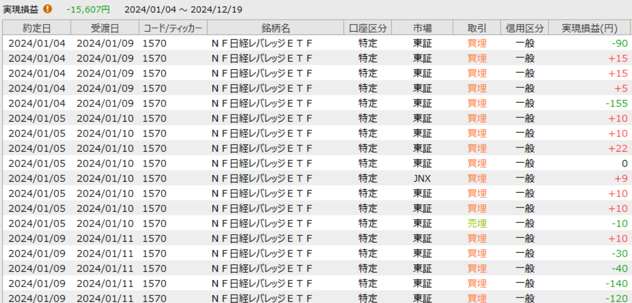Sort by the 受渡日 column header
Screen dimensions: 632x303
click(x=104, y=28)
